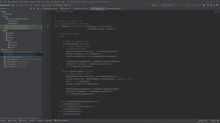Viewport: 220px width, 123px height.
Task: Open the Navigate menu
Action: pyautogui.click(x=15, y=2)
